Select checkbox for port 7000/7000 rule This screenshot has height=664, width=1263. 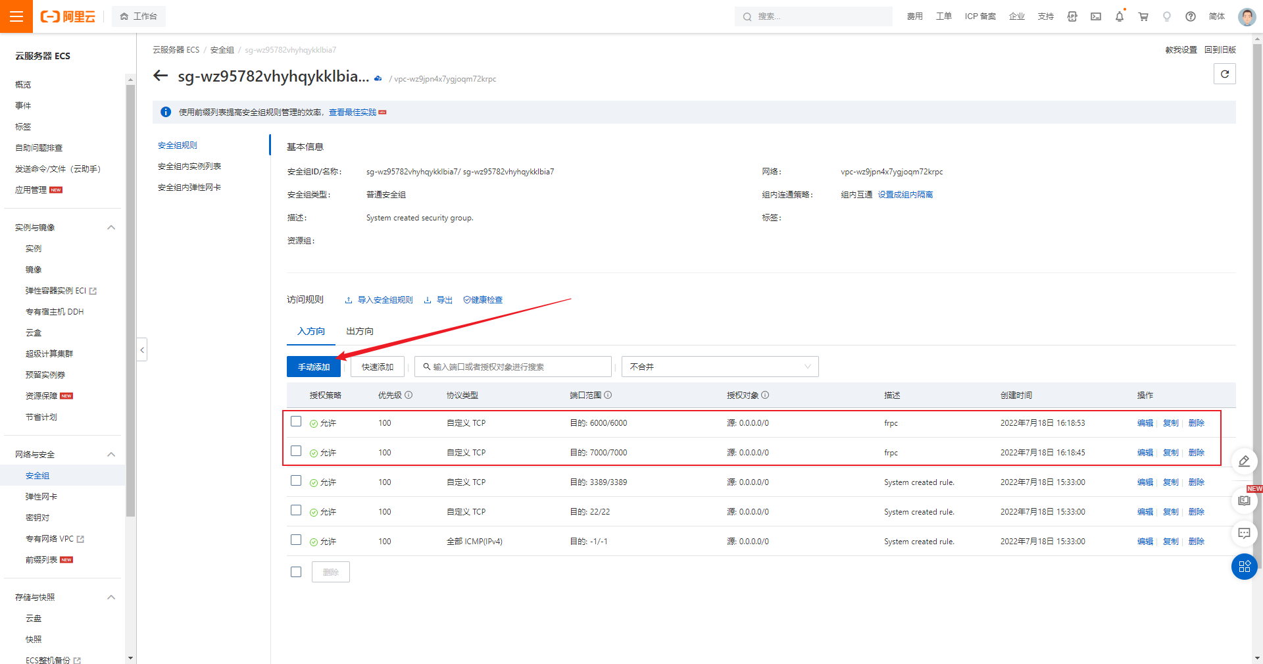pyautogui.click(x=296, y=451)
